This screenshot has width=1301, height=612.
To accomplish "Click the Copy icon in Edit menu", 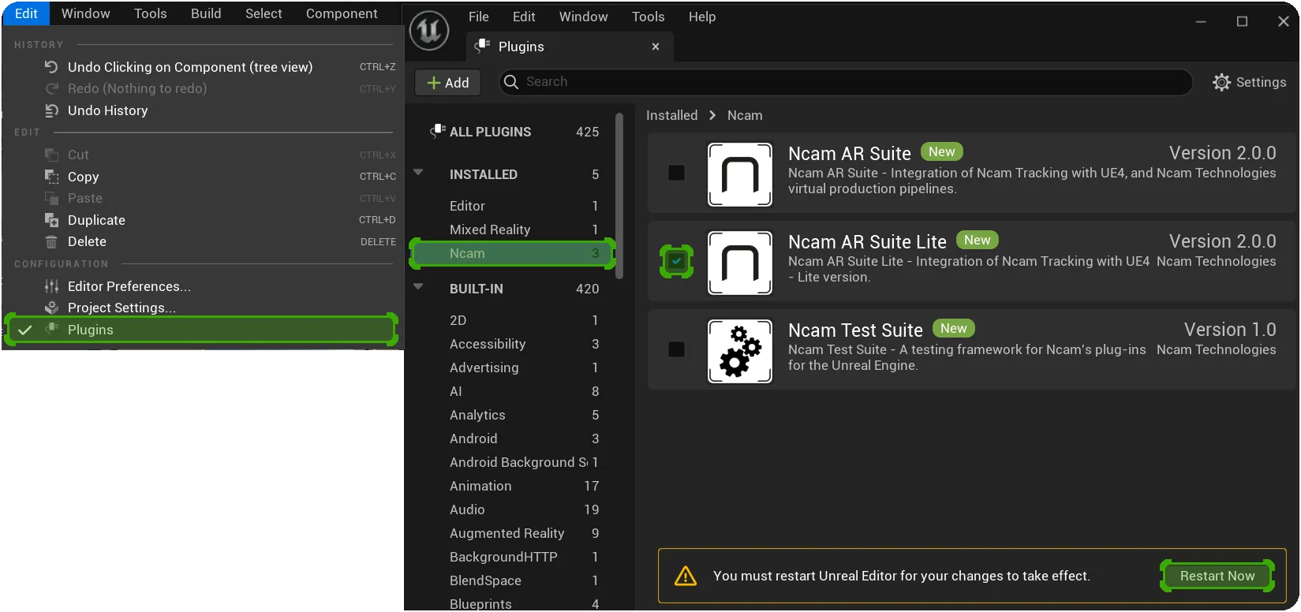I will pyautogui.click(x=52, y=177).
